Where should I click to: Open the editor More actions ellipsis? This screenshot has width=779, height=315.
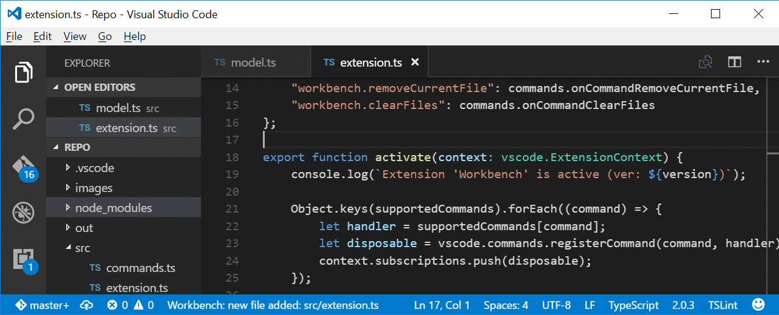763,62
